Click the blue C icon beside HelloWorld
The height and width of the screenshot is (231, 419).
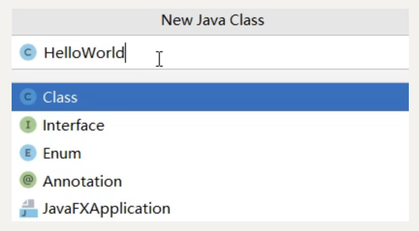(28, 52)
